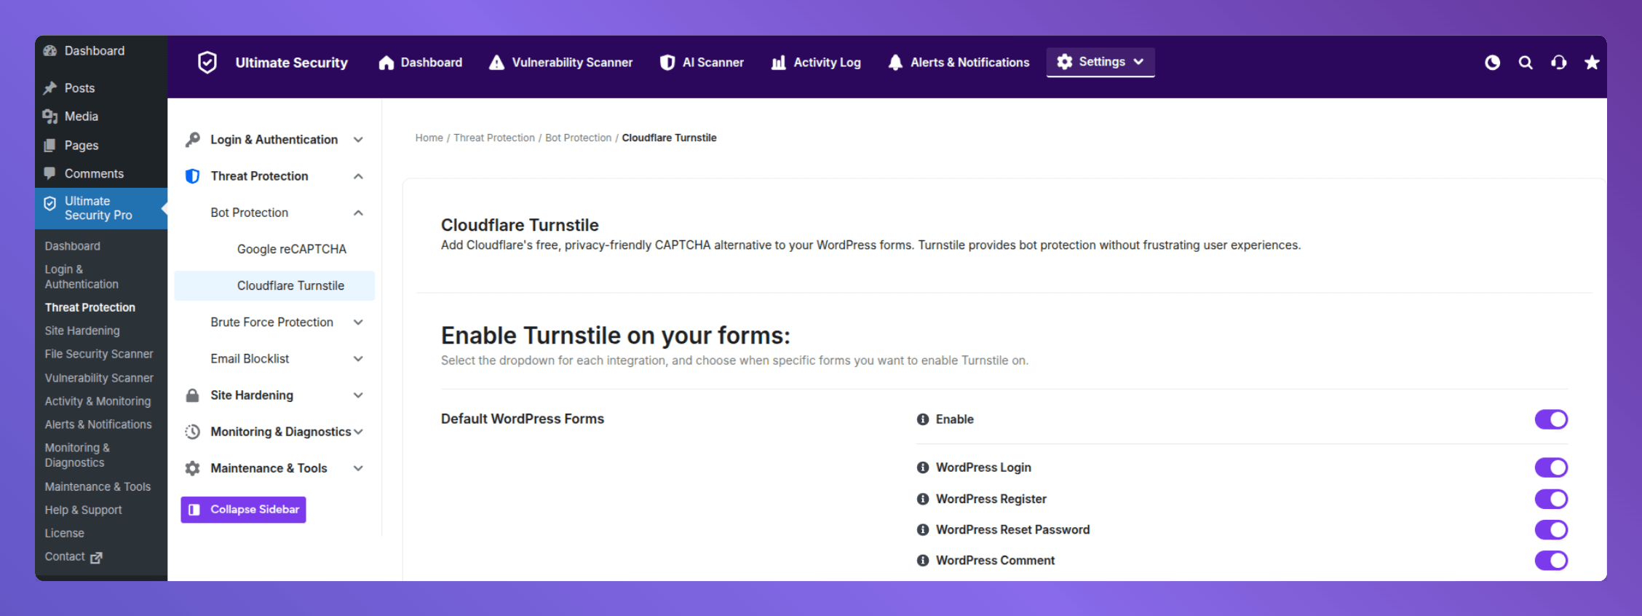Click Threat Protection in the breadcrumb

(x=494, y=138)
